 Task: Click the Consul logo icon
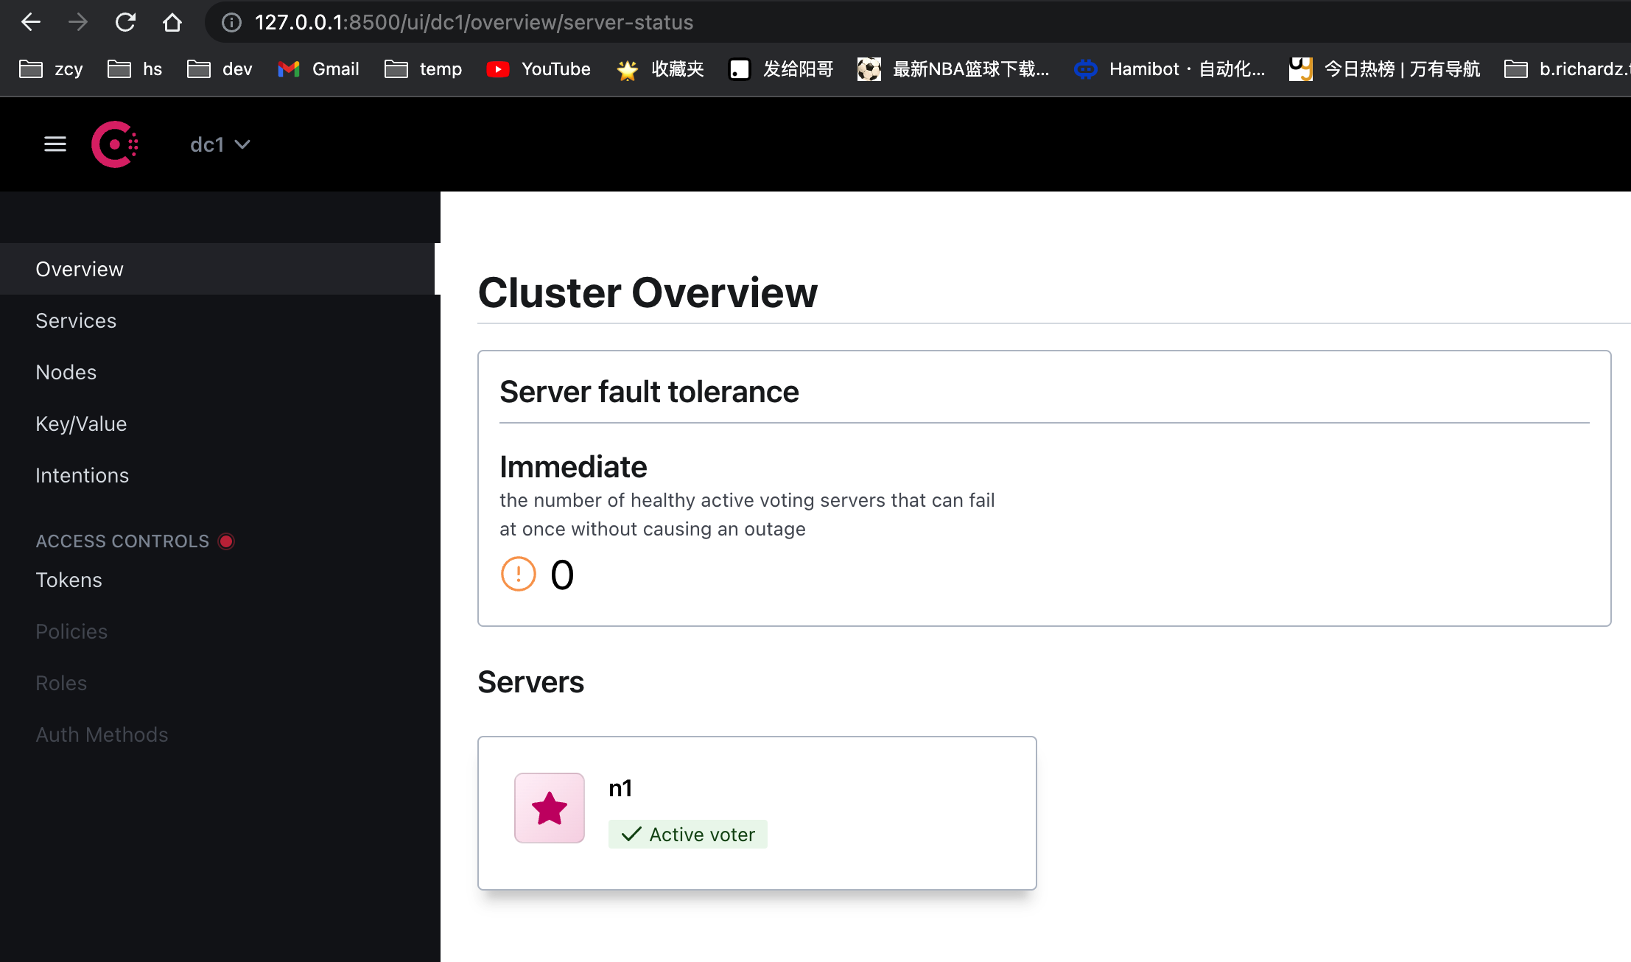click(x=115, y=144)
